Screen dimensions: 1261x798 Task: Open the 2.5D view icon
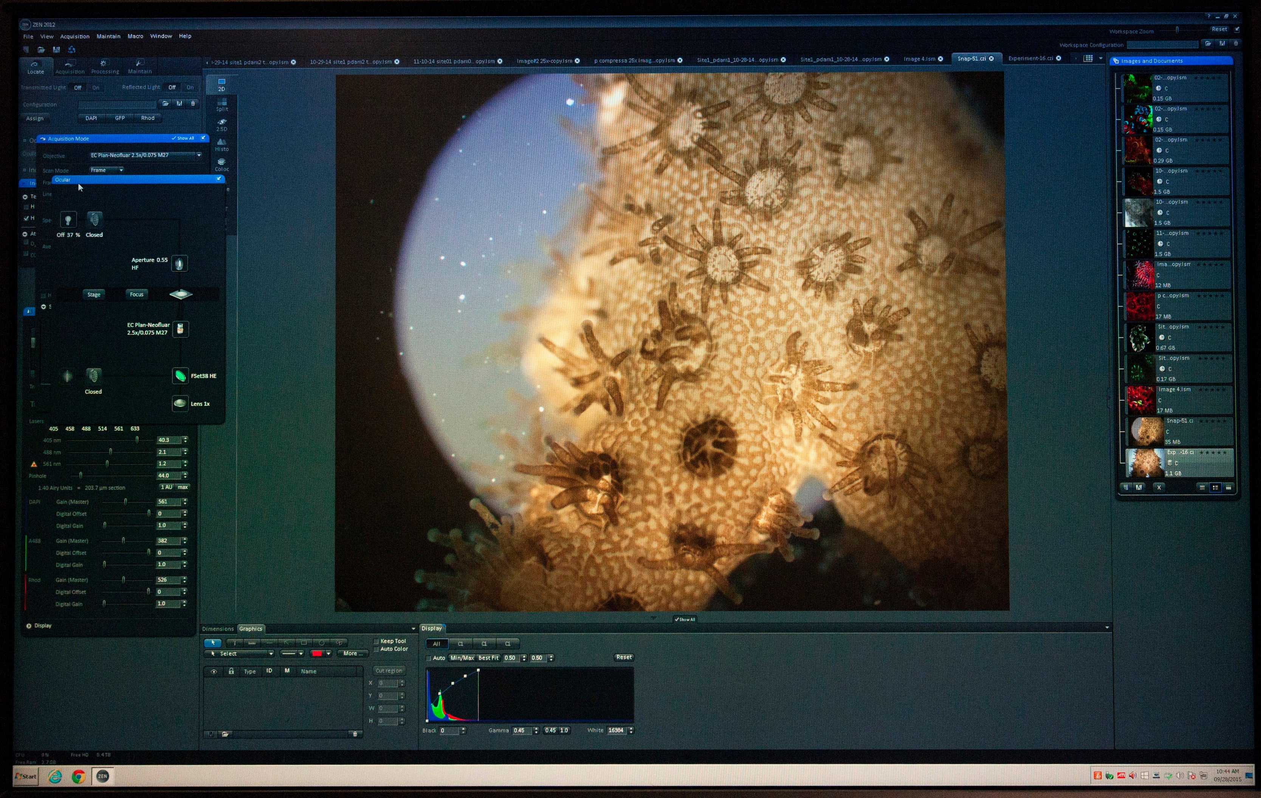222,125
